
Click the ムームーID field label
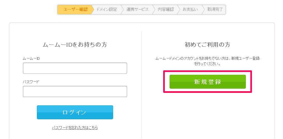tap(31, 59)
